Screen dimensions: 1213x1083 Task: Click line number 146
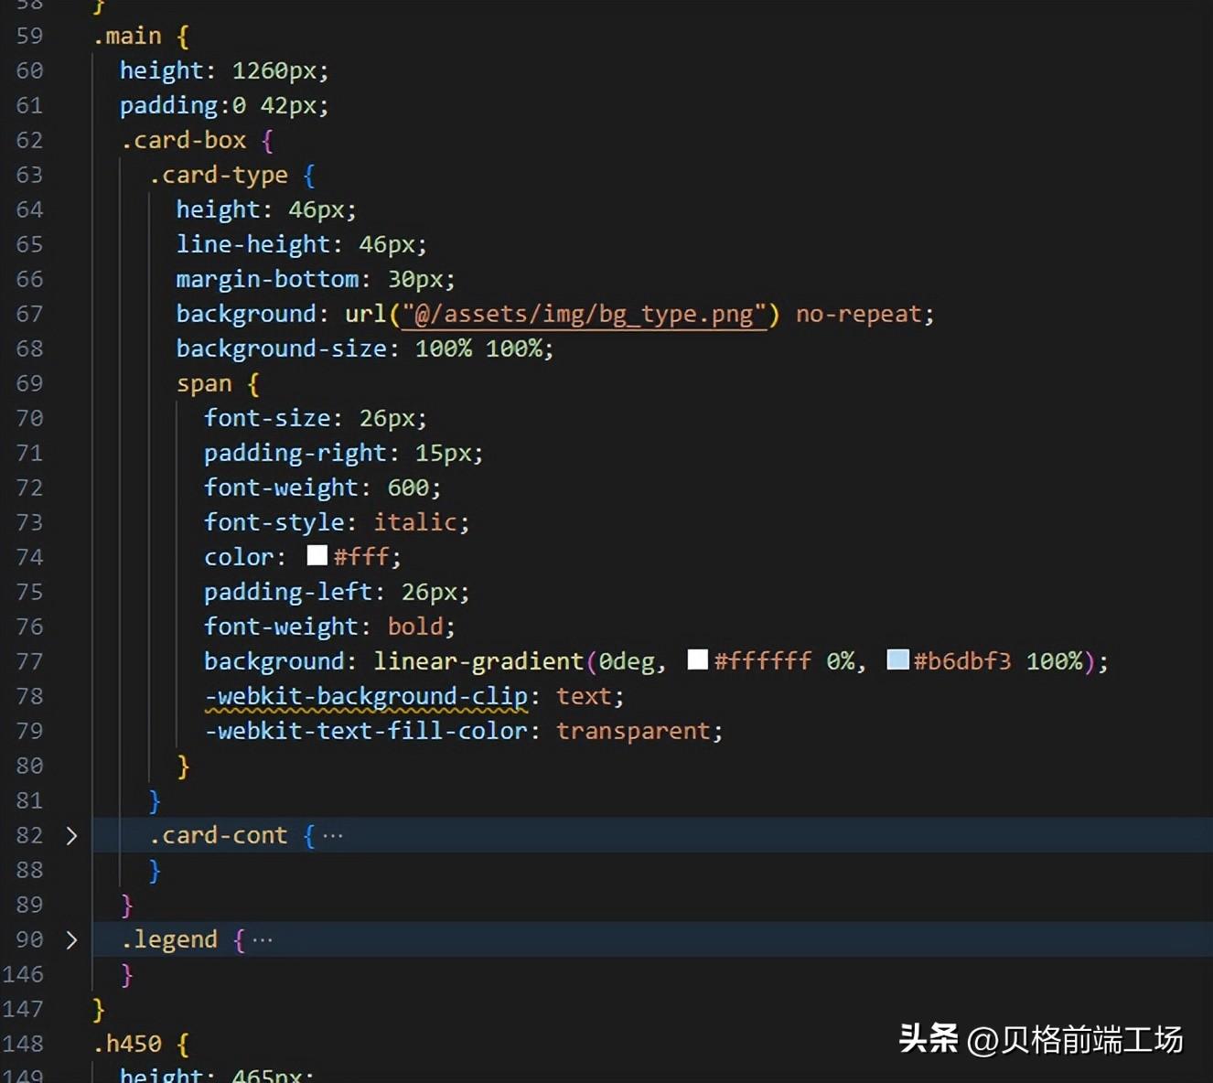pos(23,974)
